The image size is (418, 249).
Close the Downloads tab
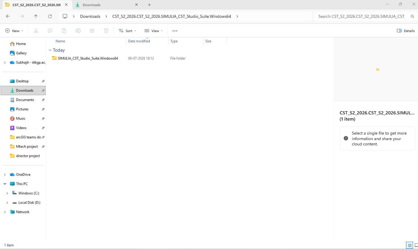[137, 5]
